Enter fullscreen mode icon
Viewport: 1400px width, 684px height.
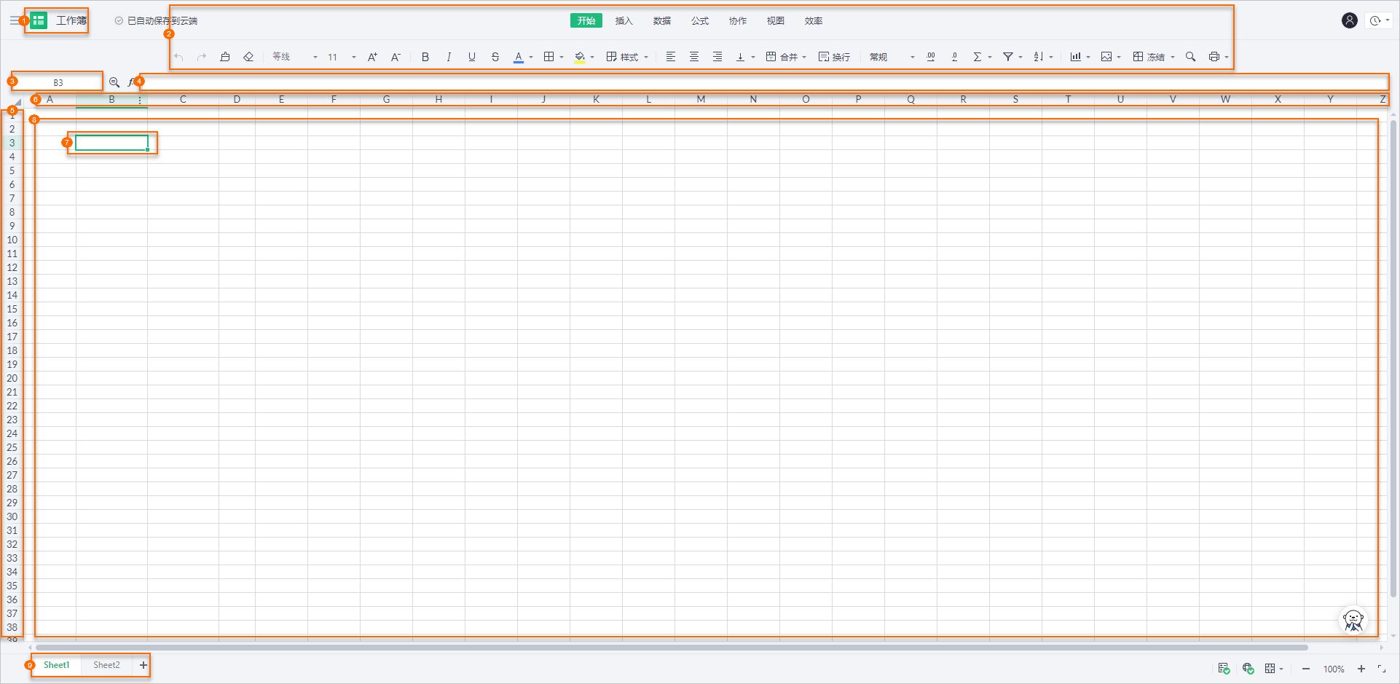[1382, 669]
